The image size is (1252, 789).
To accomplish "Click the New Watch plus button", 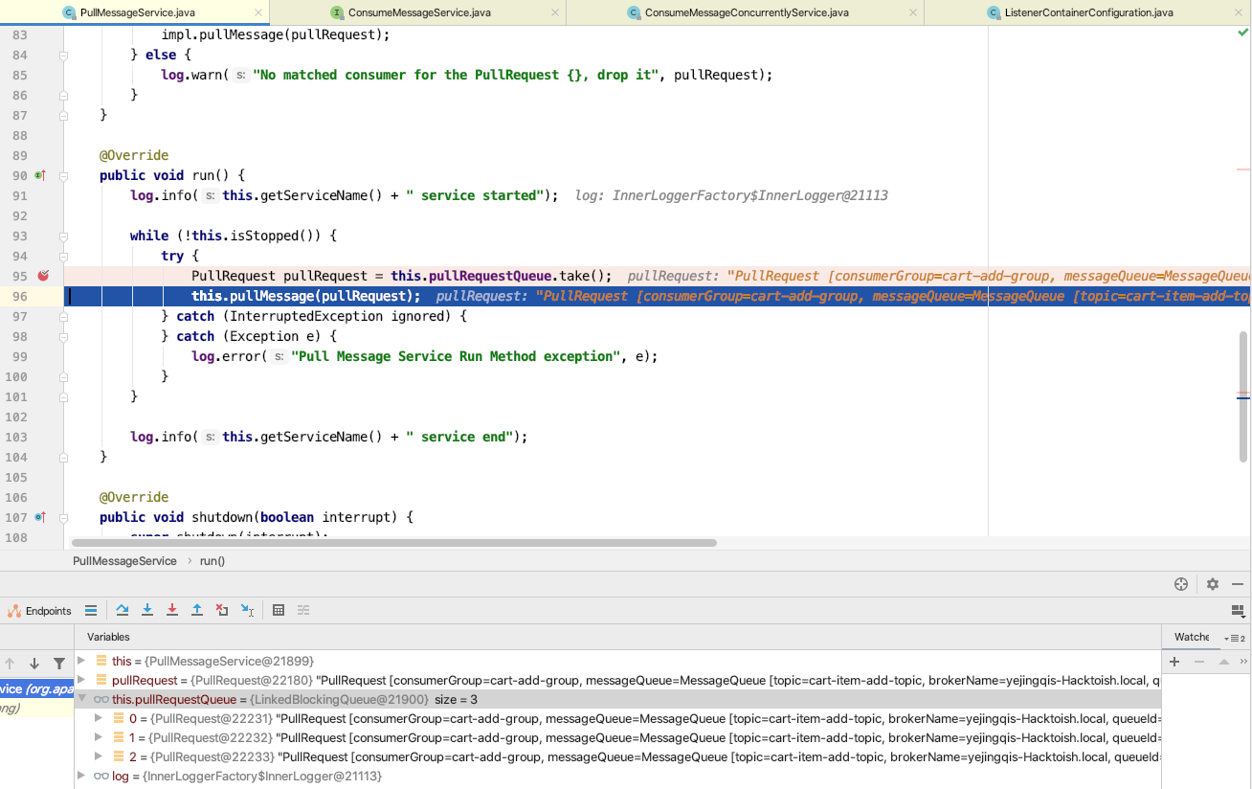I will [1174, 662].
